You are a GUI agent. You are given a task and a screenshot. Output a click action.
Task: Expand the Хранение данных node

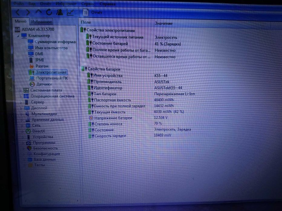[22, 120]
